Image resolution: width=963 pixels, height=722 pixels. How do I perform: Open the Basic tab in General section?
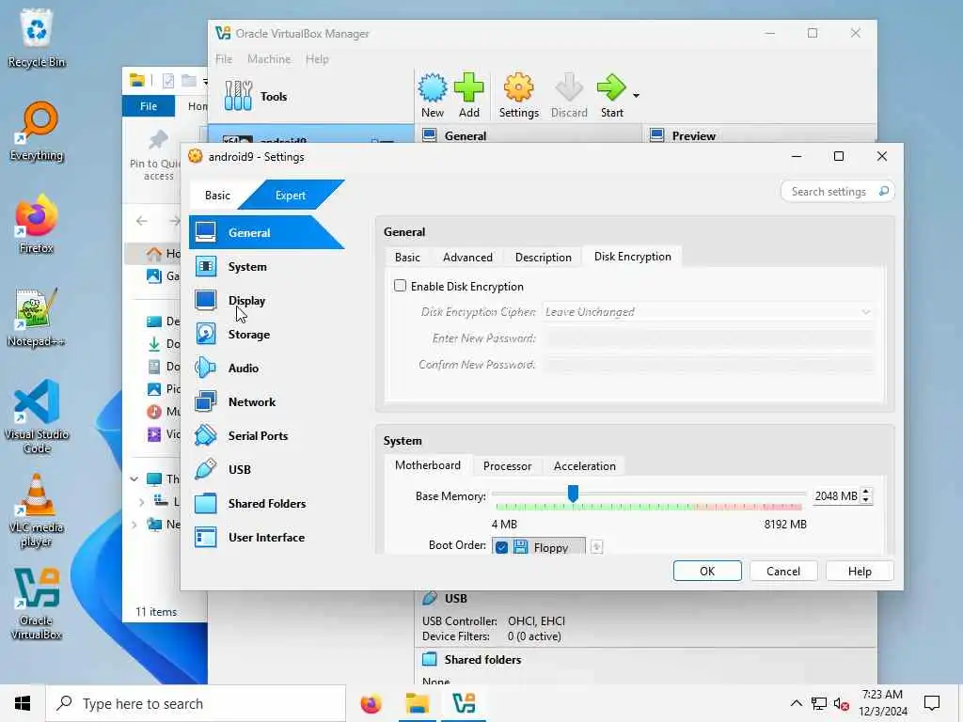point(407,258)
